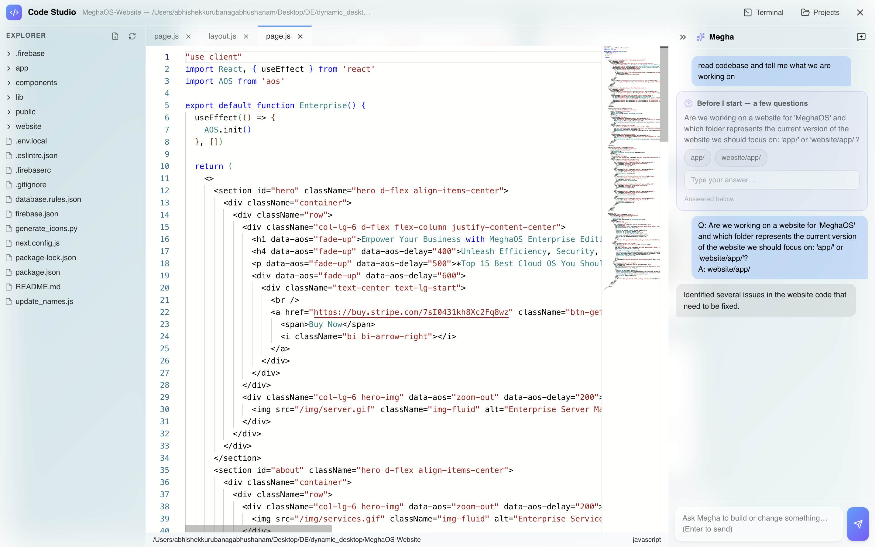The image size is (875, 547).
Task: Open database.rules.json
Action: 72,199
